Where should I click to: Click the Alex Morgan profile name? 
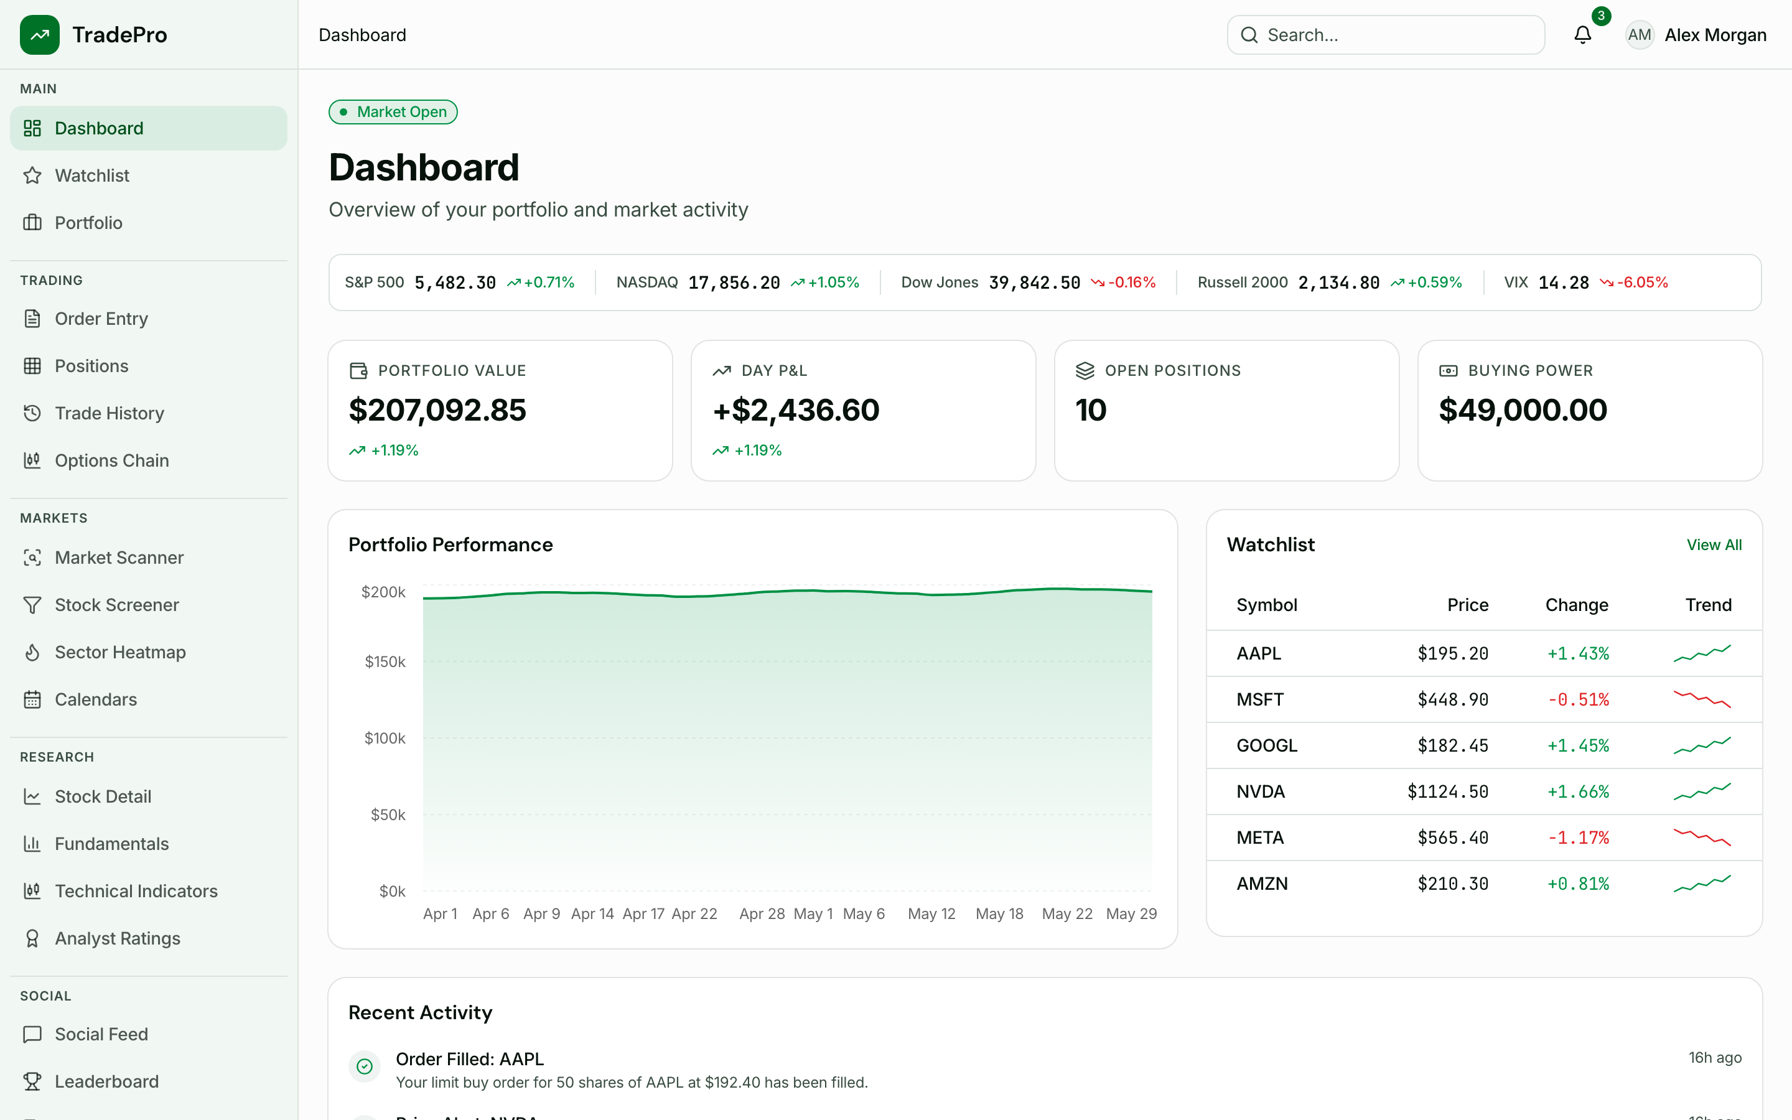pos(1715,35)
